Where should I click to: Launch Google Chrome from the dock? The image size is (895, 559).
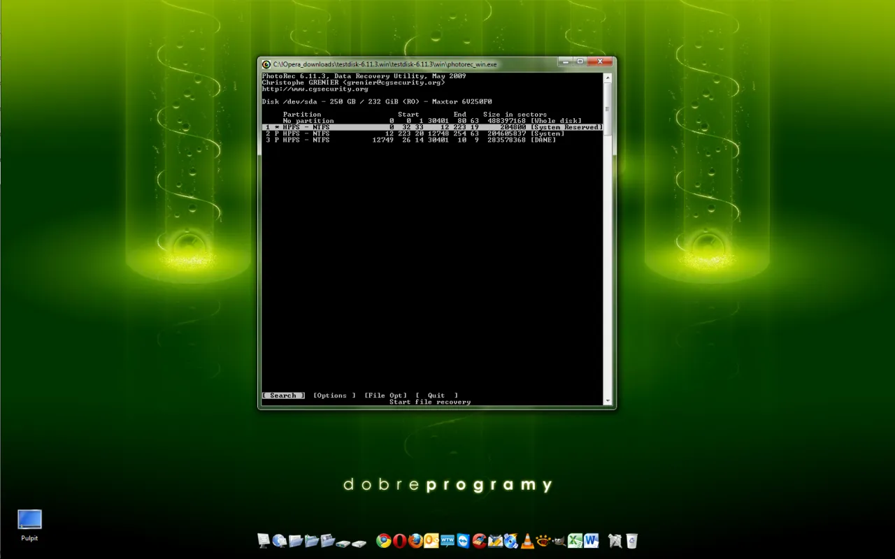[x=384, y=541]
